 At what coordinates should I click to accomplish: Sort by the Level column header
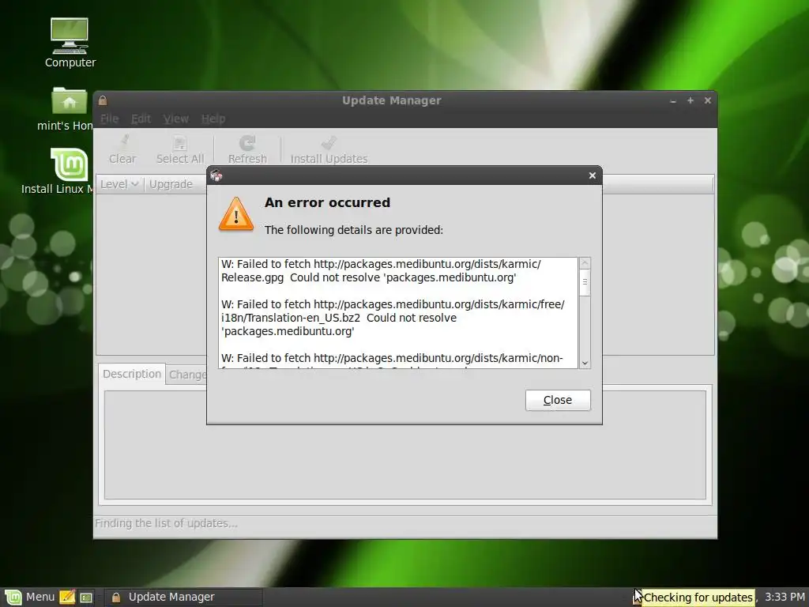tap(119, 184)
